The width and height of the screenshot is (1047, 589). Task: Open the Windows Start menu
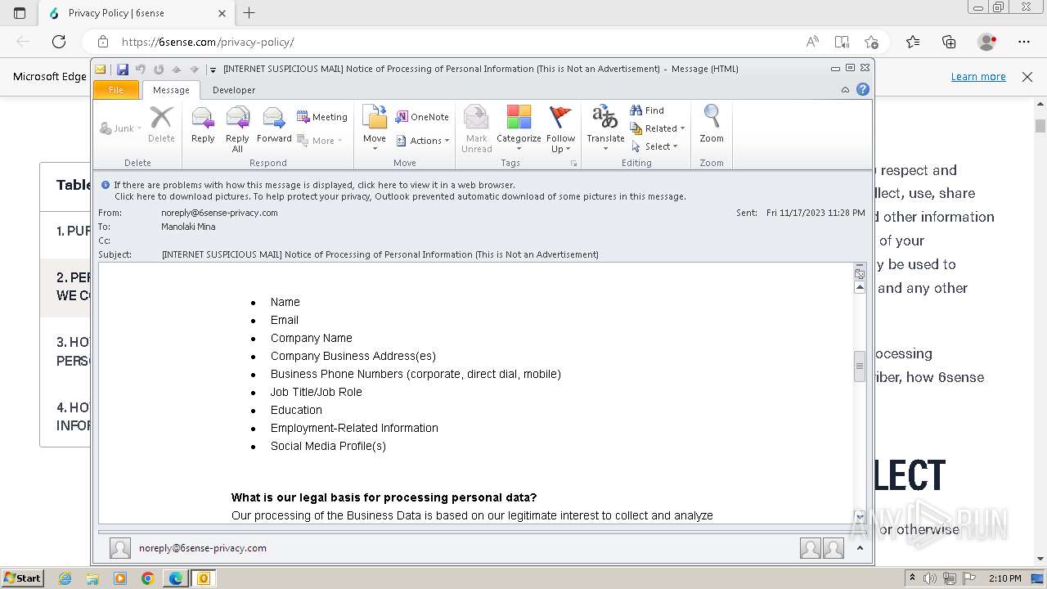click(x=22, y=578)
